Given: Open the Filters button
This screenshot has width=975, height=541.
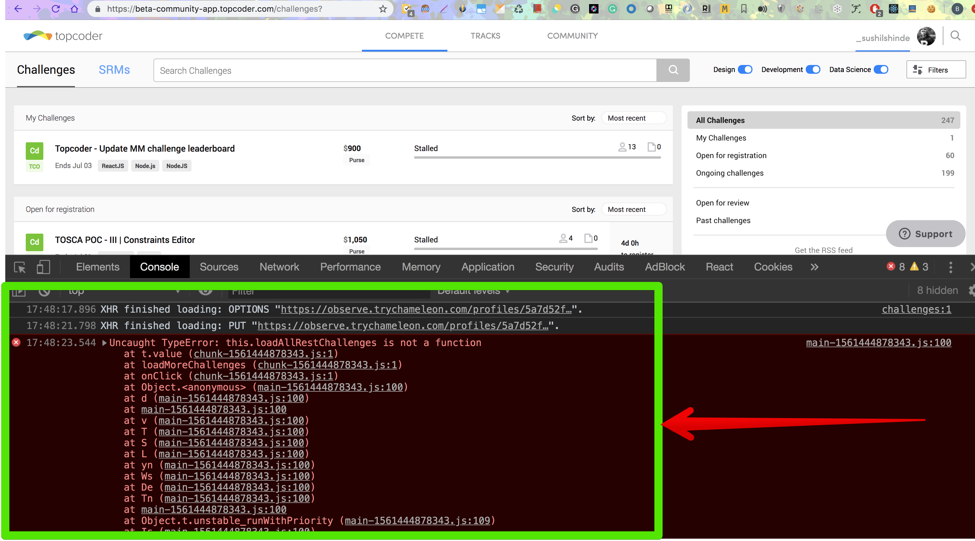Looking at the screenshot, I should [936, 70].
